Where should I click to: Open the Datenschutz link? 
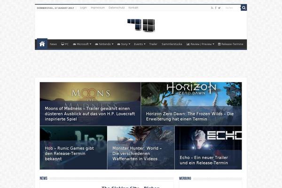click(117, 8)
